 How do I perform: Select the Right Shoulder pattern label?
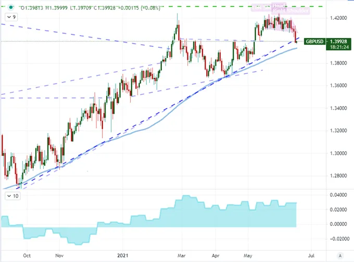[290, 10]
